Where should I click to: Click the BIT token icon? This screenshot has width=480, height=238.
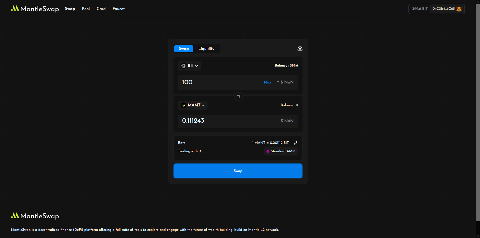click(183, 66)
